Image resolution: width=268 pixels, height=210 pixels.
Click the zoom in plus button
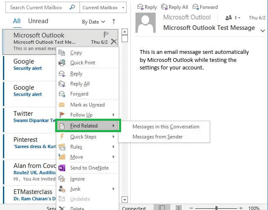click(241, 208)
